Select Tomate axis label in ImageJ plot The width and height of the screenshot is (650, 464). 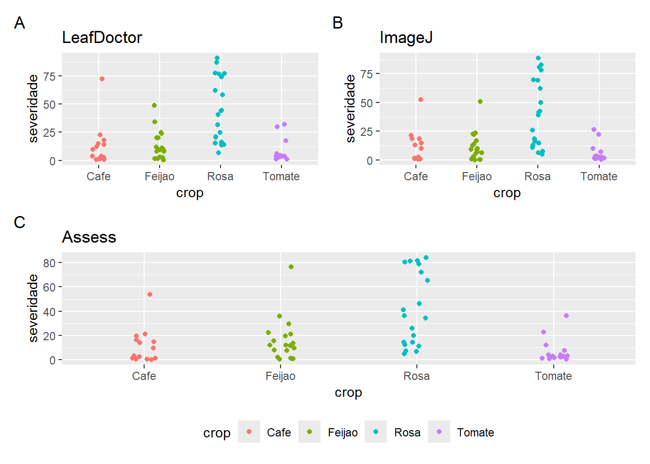pyautogui.click(x=599, y=176)
